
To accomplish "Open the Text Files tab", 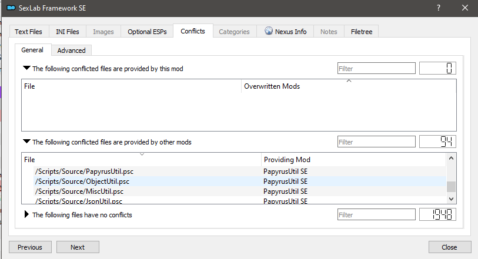I will (x=28, y=32).
